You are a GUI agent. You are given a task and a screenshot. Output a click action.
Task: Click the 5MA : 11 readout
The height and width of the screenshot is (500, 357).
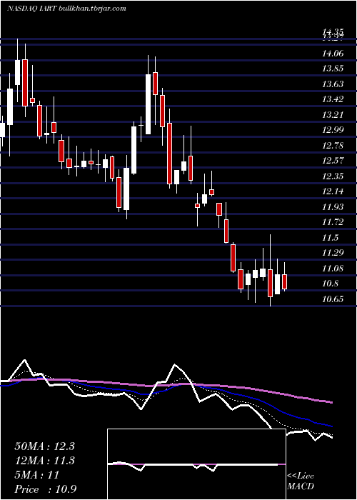click(x=36, y=475)
